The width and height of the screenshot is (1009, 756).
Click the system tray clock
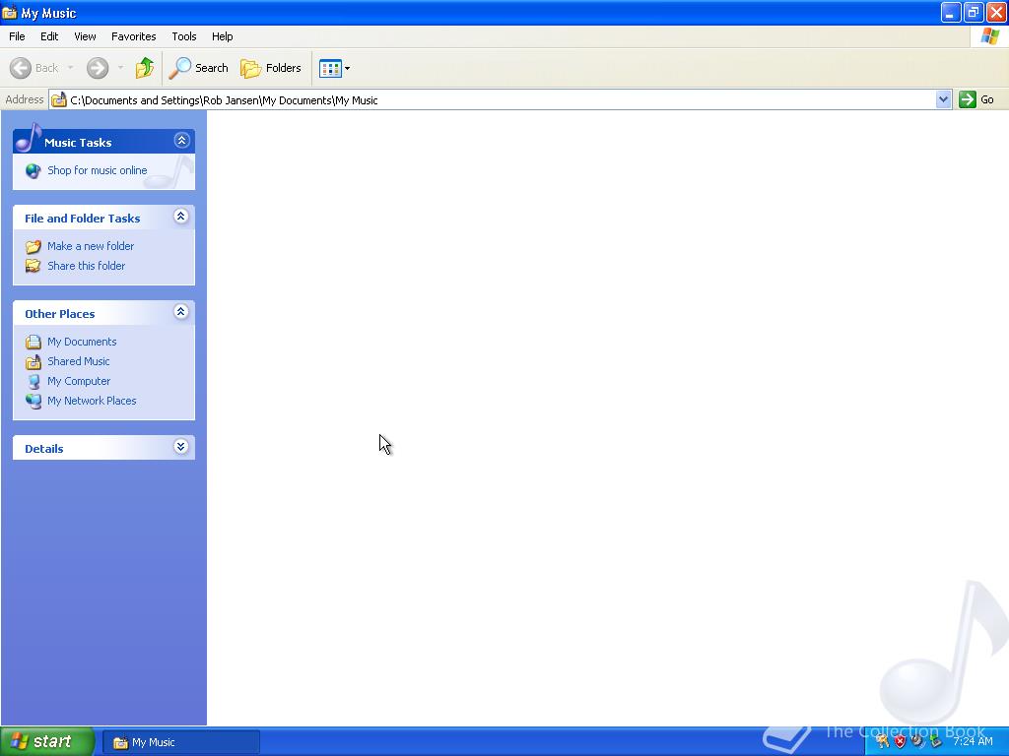point(973,741)
